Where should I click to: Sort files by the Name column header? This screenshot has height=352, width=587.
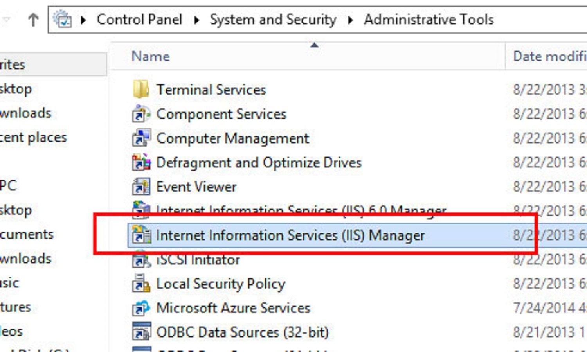click(x=151, y=56)
